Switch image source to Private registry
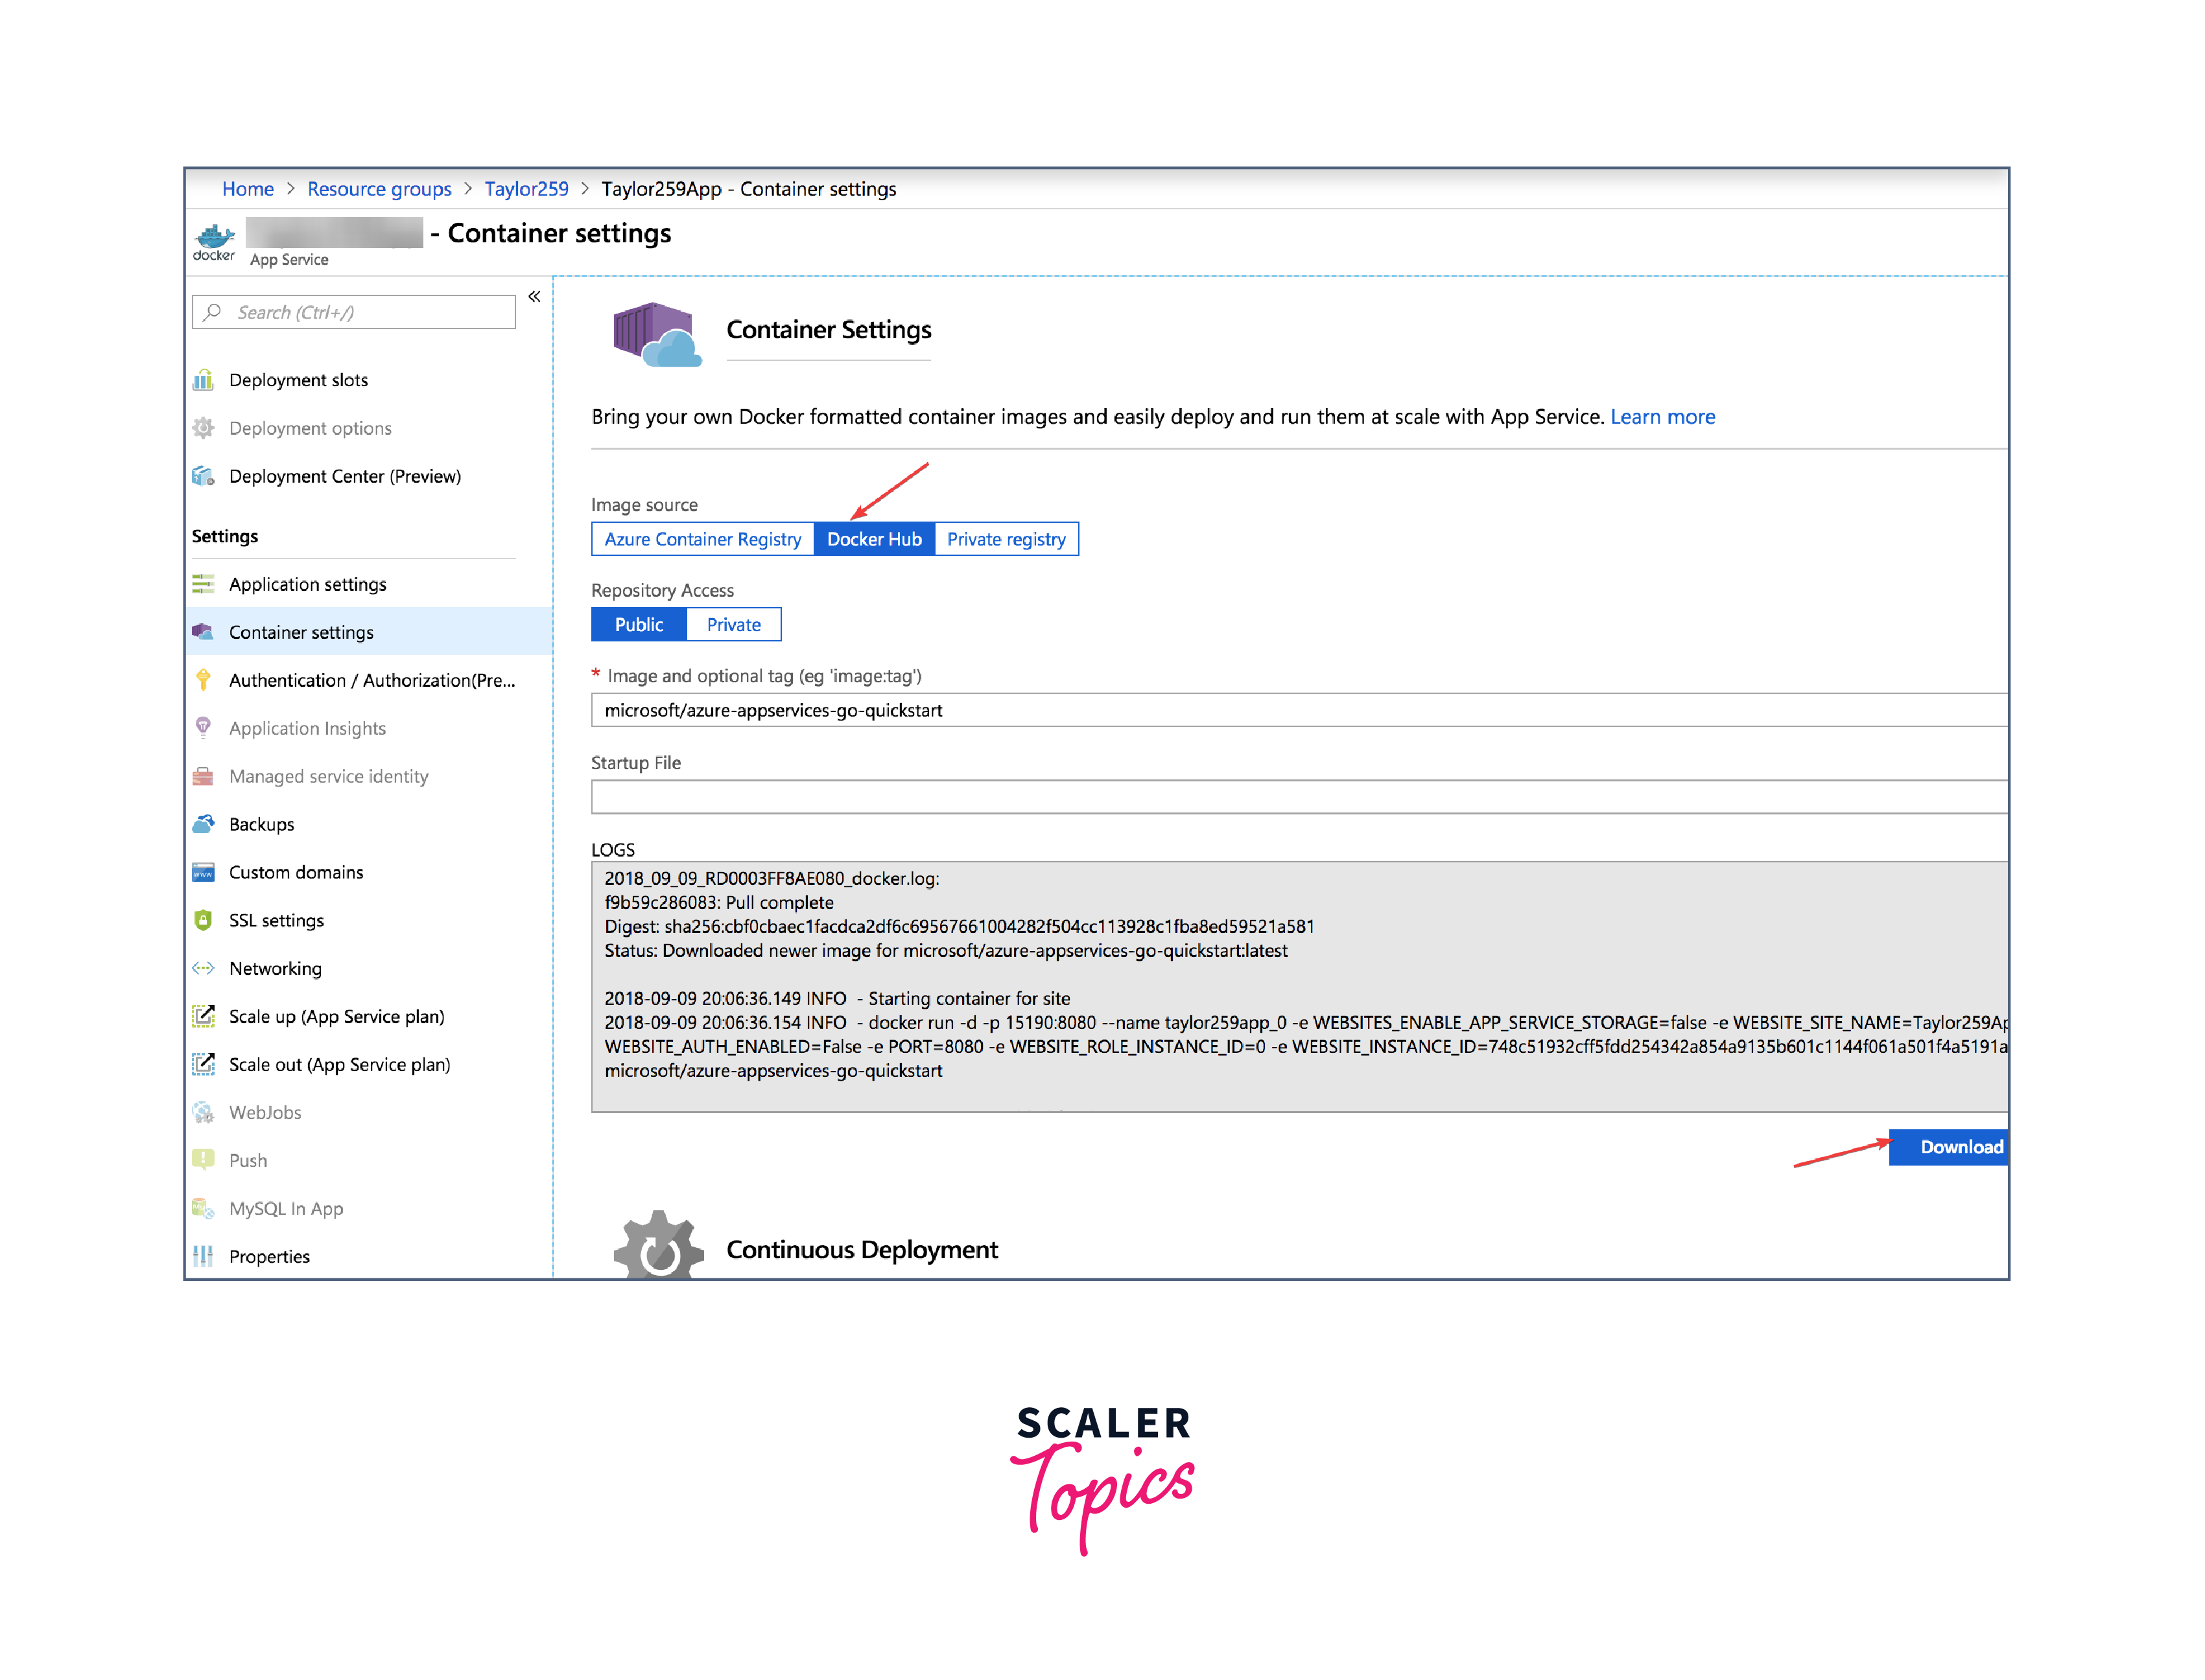 1006,539
